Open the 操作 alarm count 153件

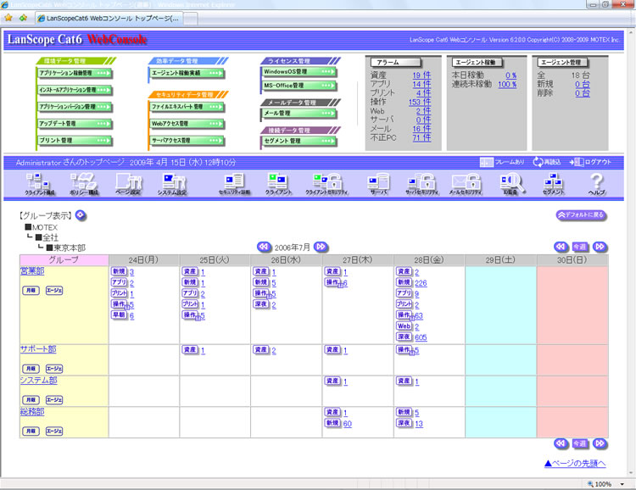click(420, 102)
